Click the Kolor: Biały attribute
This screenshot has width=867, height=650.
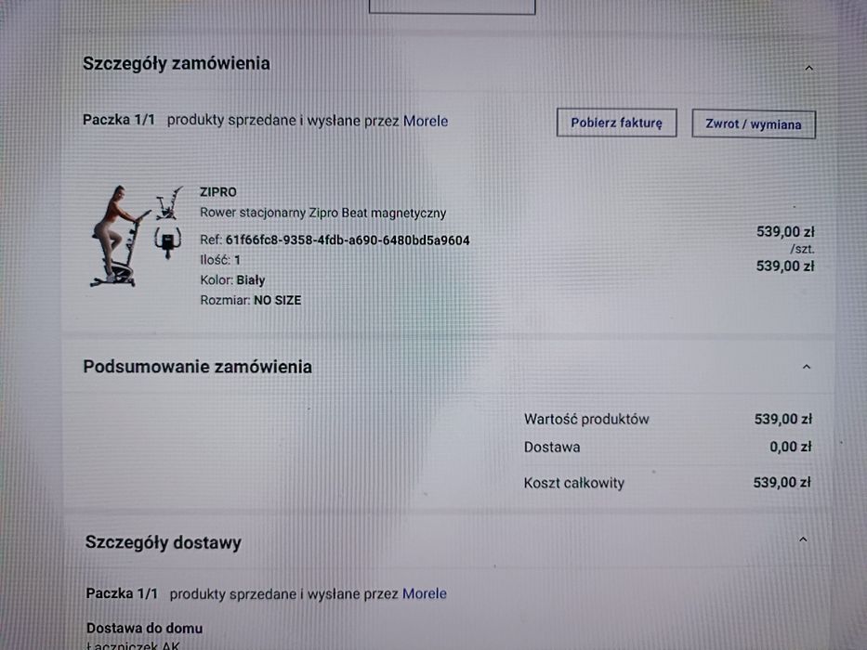pyautogui.click(x=232, y=279)
